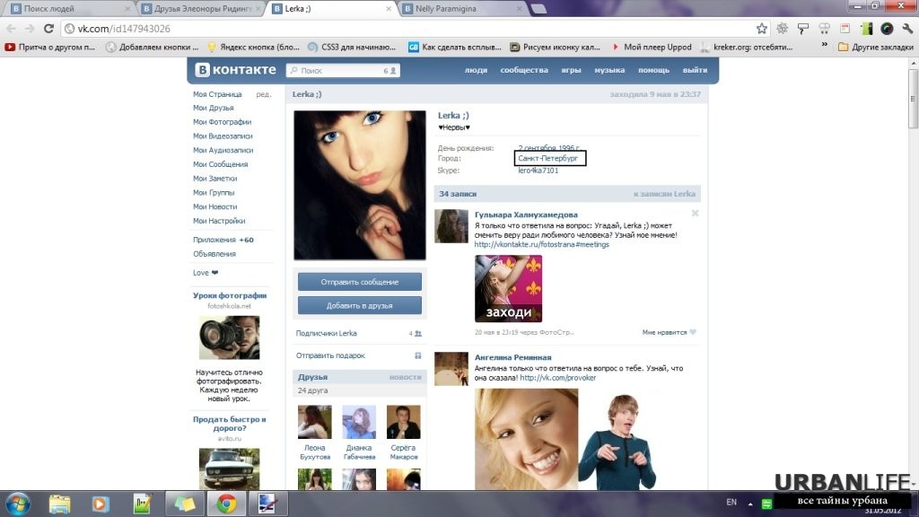Viewport: 919px width, 517px height.
Task: Click Lerka's profile photo
Action: pos(360,185)
